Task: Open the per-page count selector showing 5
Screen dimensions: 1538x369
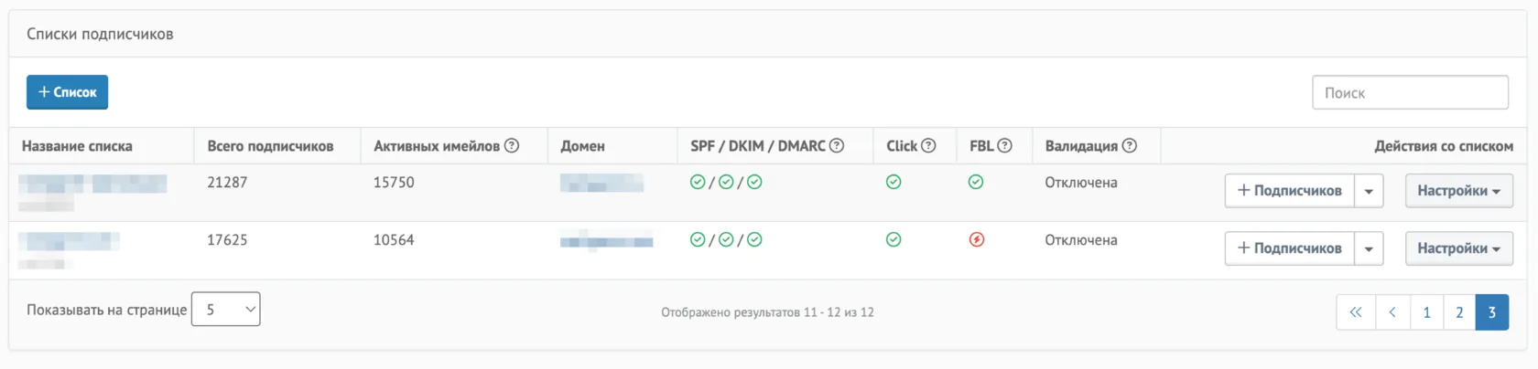Action: point(225,310)
